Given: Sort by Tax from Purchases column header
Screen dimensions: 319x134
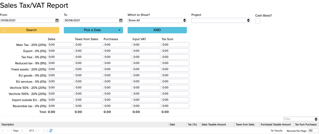Looking at the screenshot, I should [306, 125].
